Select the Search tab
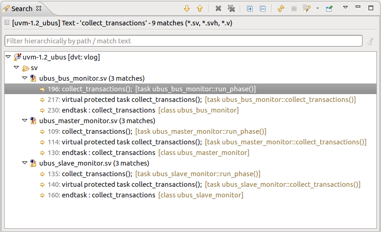This screenshot has width=381, height=232. point(21,8)
